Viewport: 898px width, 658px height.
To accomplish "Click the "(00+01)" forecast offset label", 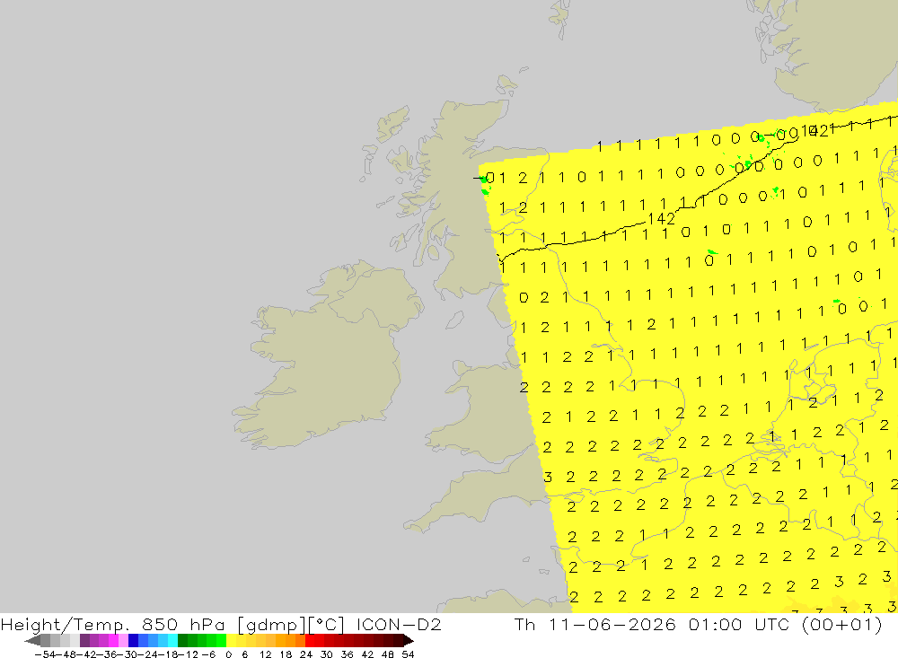I will coord(841,625).
